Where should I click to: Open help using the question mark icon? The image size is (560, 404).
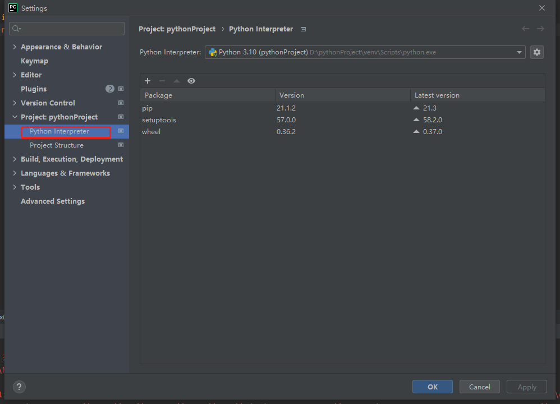(19, 387)
